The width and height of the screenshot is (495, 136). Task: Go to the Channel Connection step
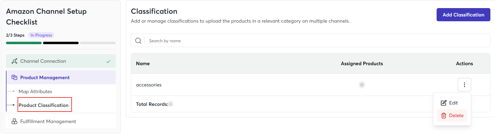43,61
